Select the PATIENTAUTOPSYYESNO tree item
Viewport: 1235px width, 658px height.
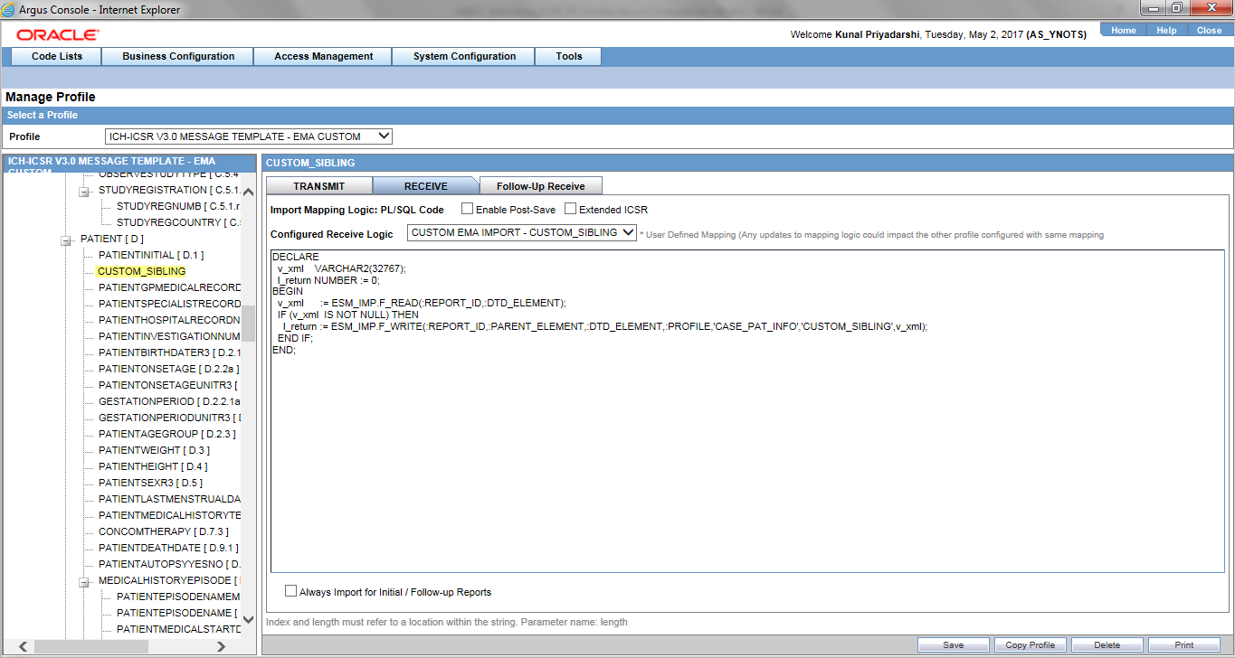point(169,564)
